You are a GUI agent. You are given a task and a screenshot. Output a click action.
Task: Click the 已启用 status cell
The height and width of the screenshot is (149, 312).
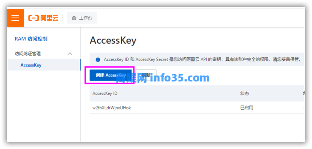tap(247, 108)
